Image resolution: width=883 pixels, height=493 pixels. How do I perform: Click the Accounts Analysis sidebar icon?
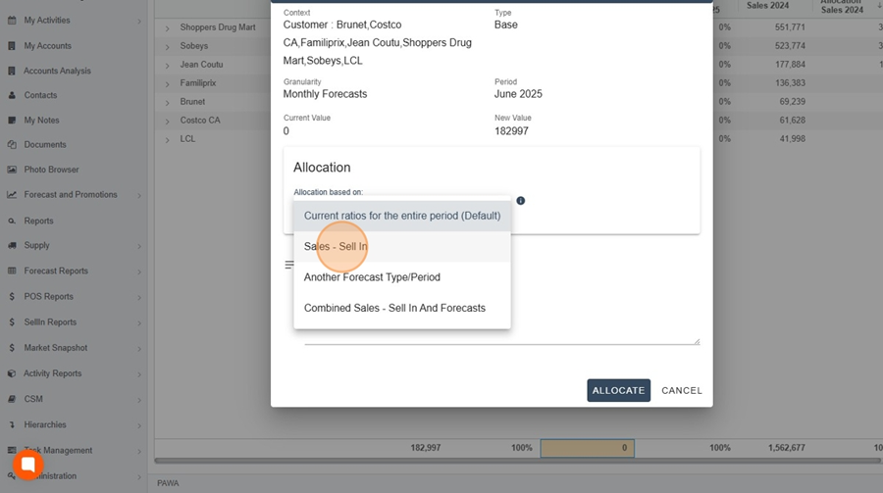coord(12,71)
